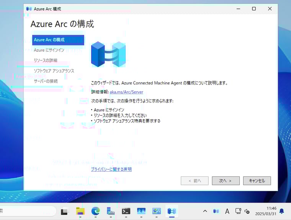Open the terminal from the taskbar
The image size is (291, 220).
[126, 211]
